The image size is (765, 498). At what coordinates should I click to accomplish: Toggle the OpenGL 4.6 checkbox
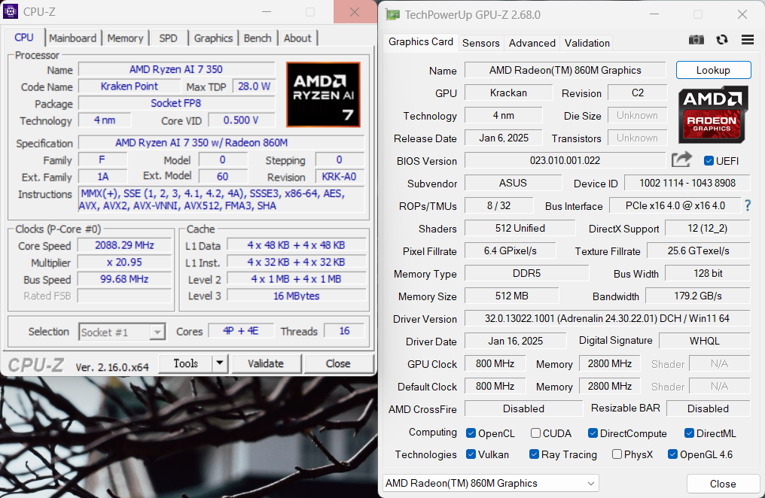(672, 454)
